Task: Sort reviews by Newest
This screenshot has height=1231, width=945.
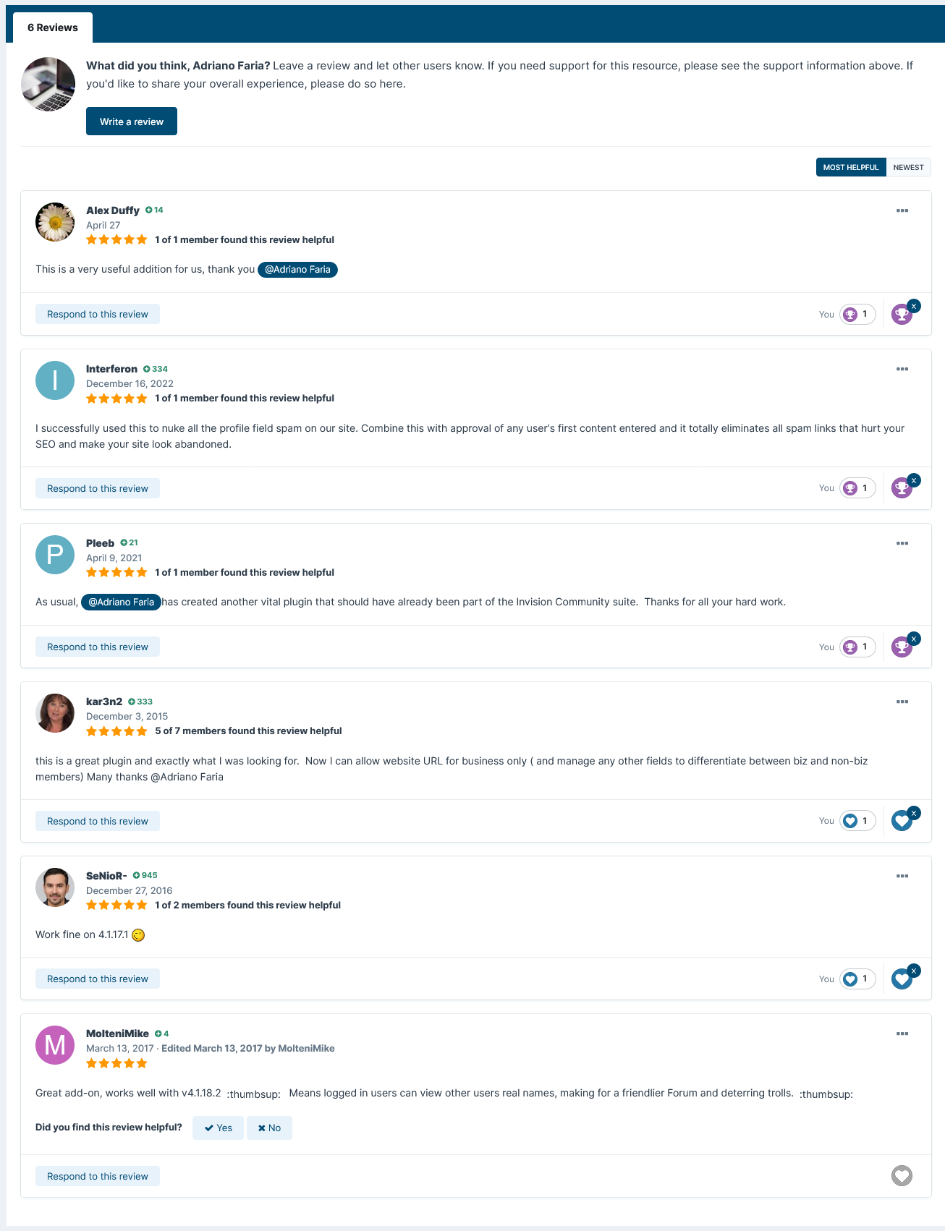Action: [x=908, y=167]
